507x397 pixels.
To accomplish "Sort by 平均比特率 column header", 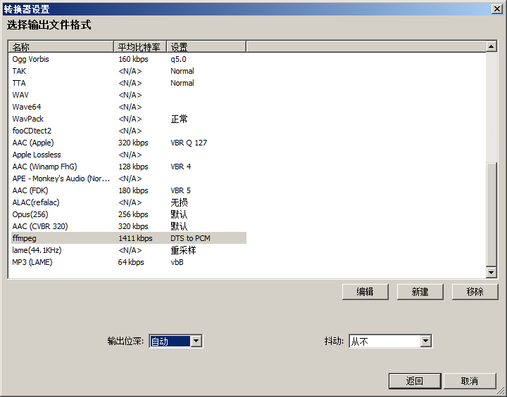I will (140, 47).
